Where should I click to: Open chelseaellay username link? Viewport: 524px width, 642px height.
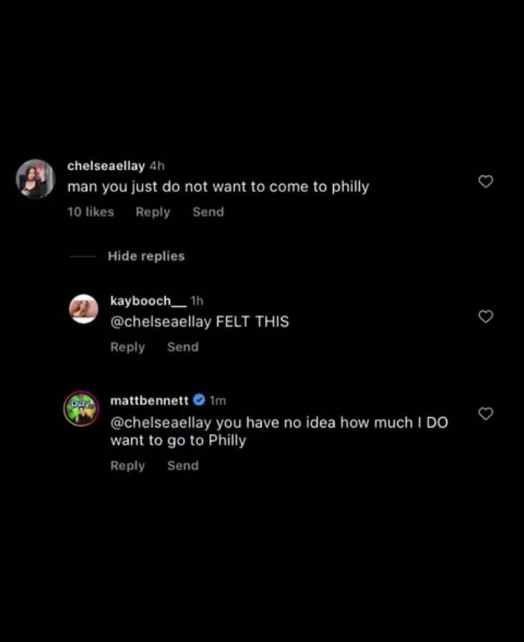[x=106, y=166]
